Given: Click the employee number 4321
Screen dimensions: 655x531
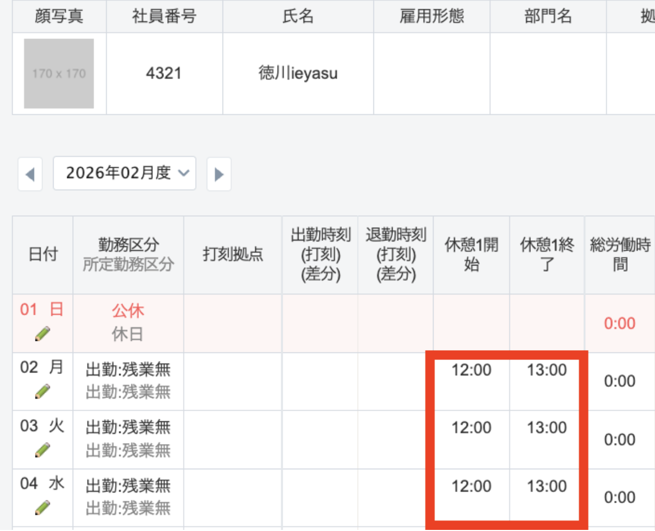Looking at the screenshot, I should pos(164,73).
